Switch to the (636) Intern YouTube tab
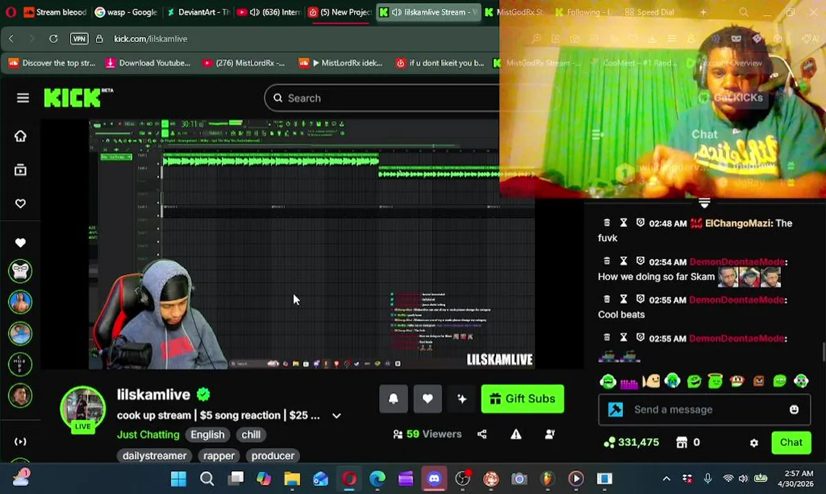The height and width of the screenshot is (494, 826). [269, 12]
